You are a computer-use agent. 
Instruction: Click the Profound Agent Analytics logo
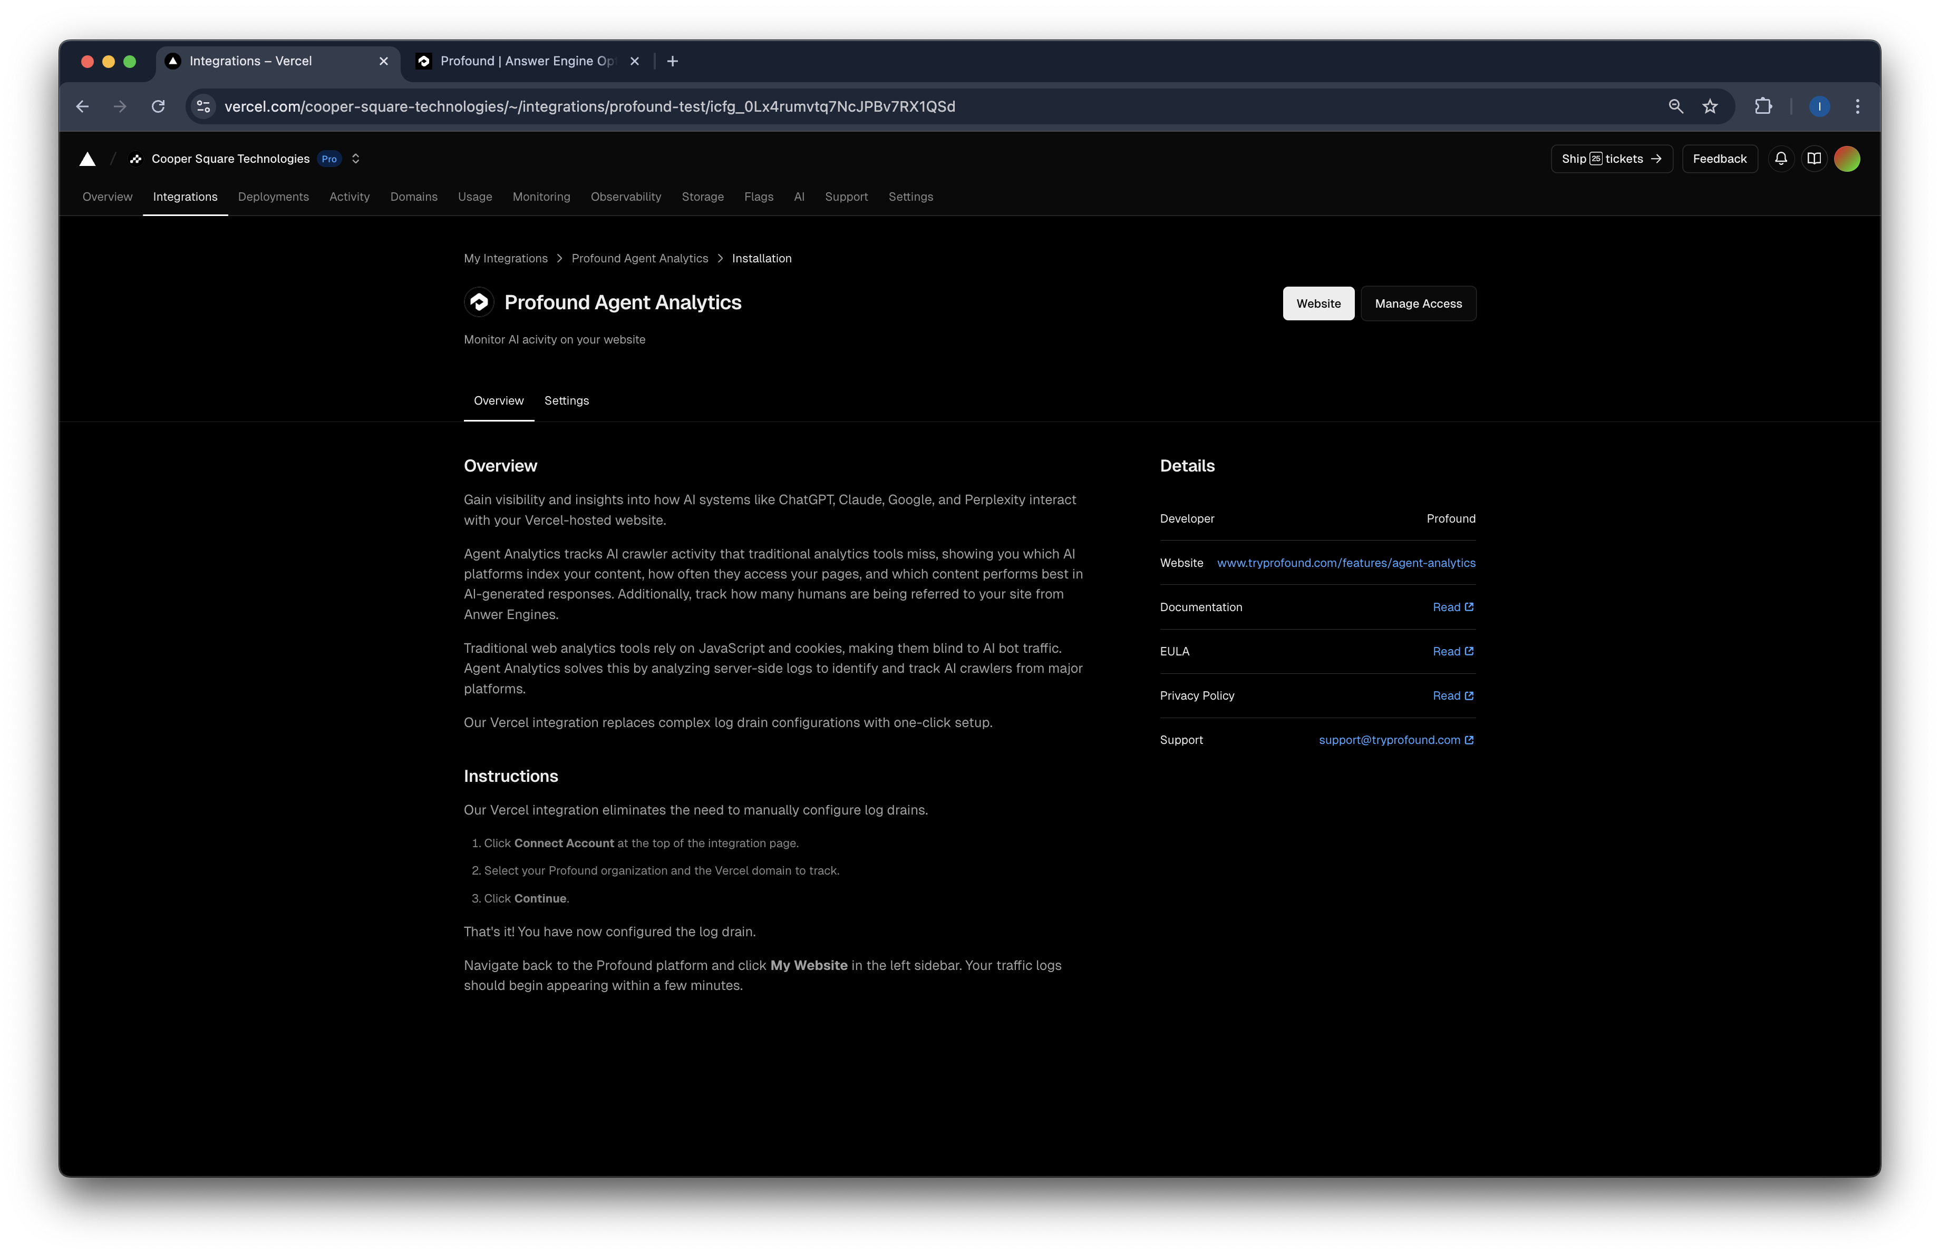479,302
